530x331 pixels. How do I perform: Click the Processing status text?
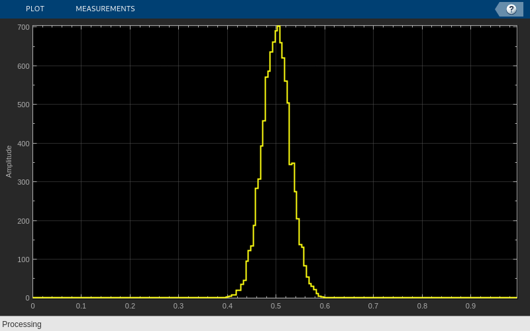(x=22, y=324)
